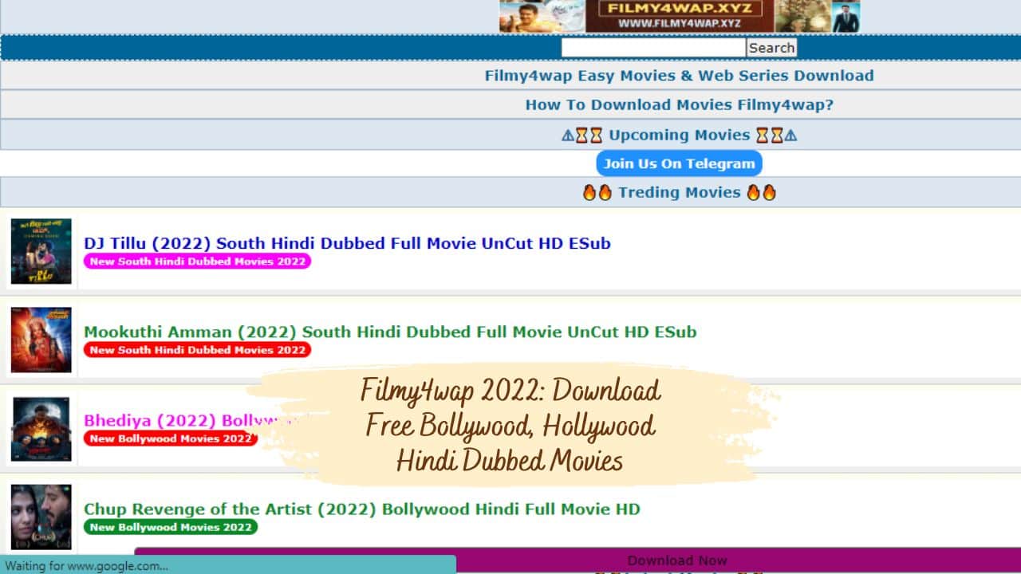Open Mookuthi Amman (2022) movie title link
1021x574 pixels.
coord(390,332)
